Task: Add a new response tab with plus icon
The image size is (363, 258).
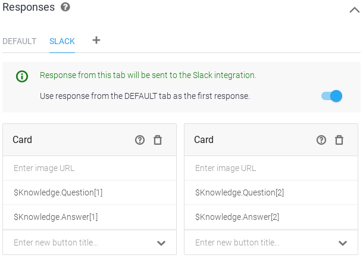Action: coord(96,41)
